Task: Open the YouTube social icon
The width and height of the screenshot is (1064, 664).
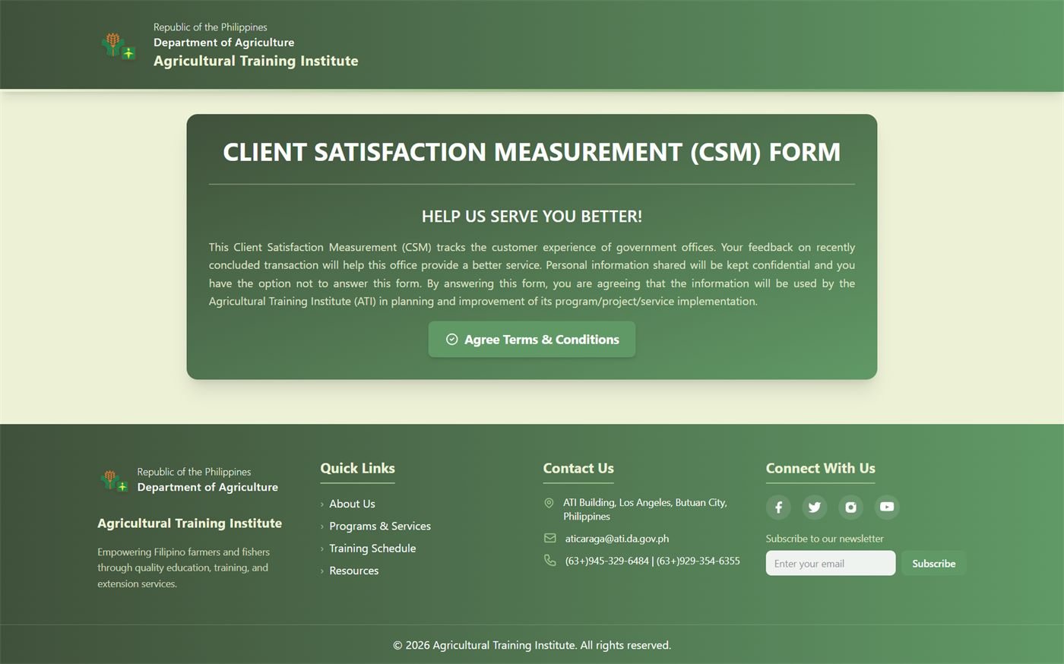Action: [x=887, y=507]
